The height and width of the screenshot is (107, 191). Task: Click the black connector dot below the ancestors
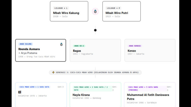95,30
